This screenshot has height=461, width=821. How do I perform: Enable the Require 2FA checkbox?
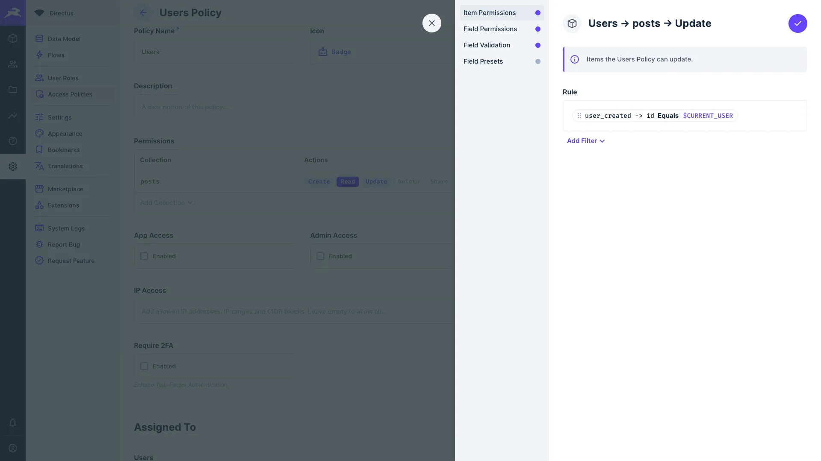pos(144,366)
